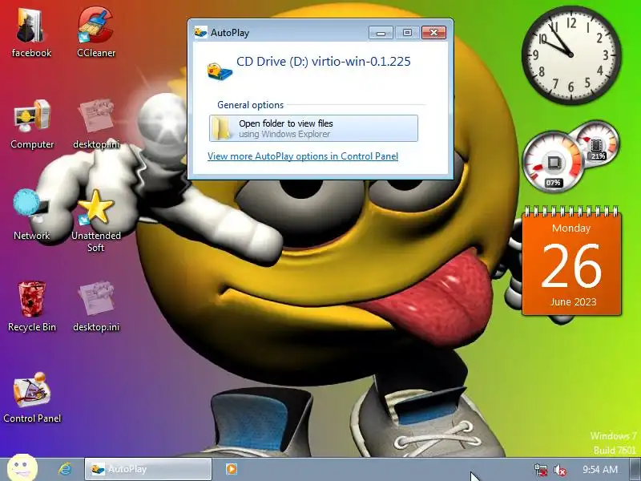Click the General options heading
Viewport: 641px width, 481px height.
pyautogui.click(x=250, y=105)
